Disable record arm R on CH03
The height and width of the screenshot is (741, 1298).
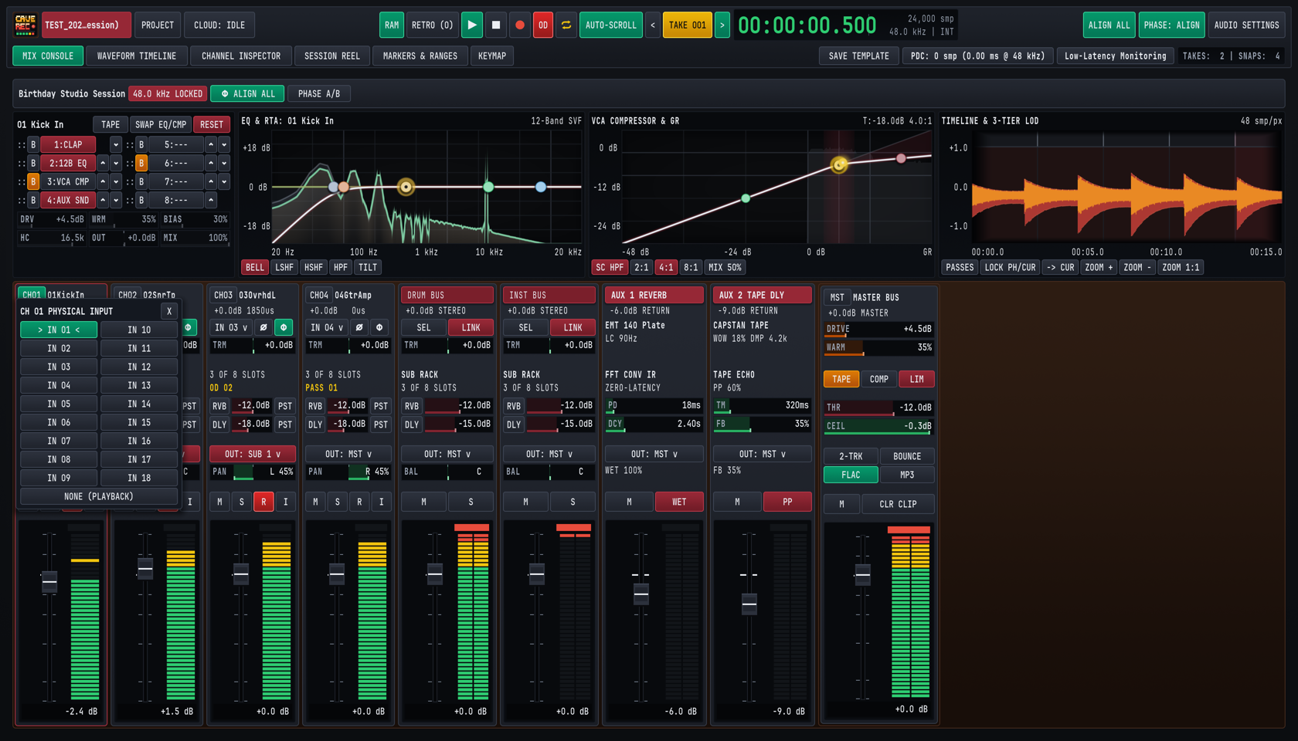click(x=263, y=502)
